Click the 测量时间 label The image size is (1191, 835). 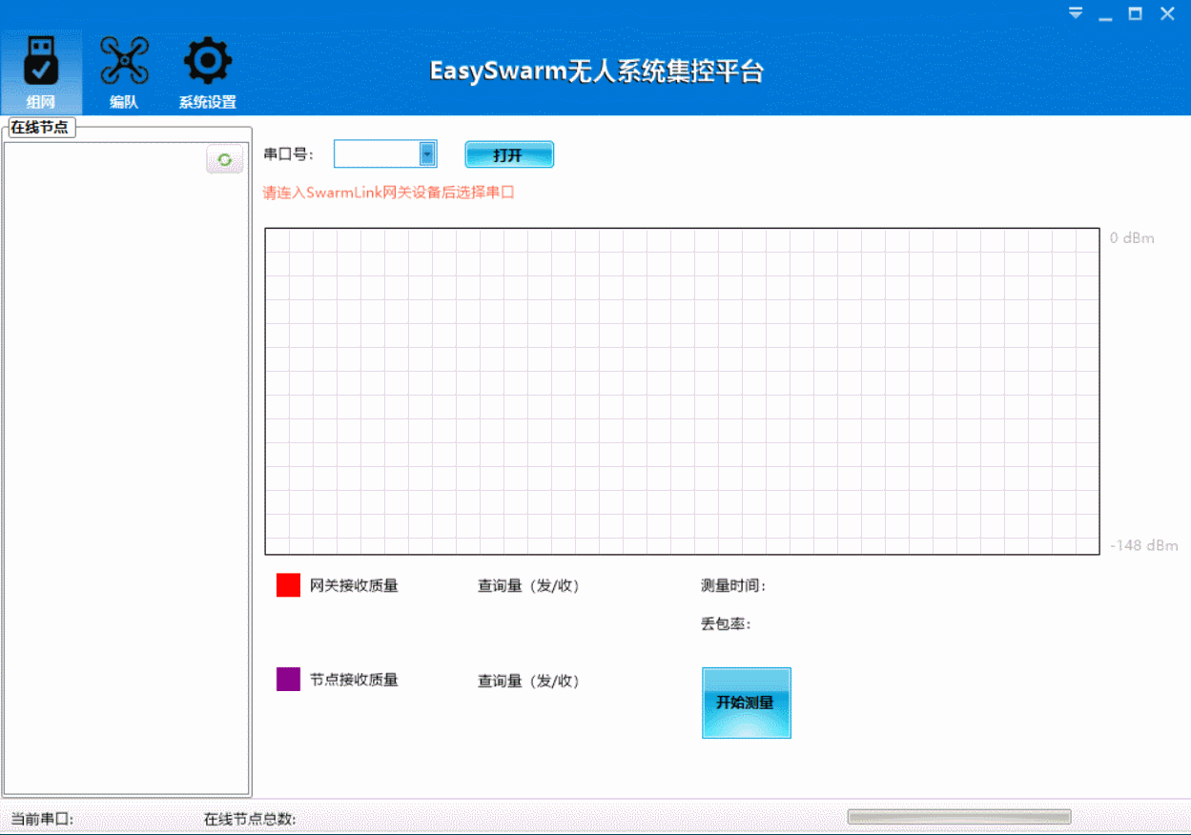[x=733, y=585]
